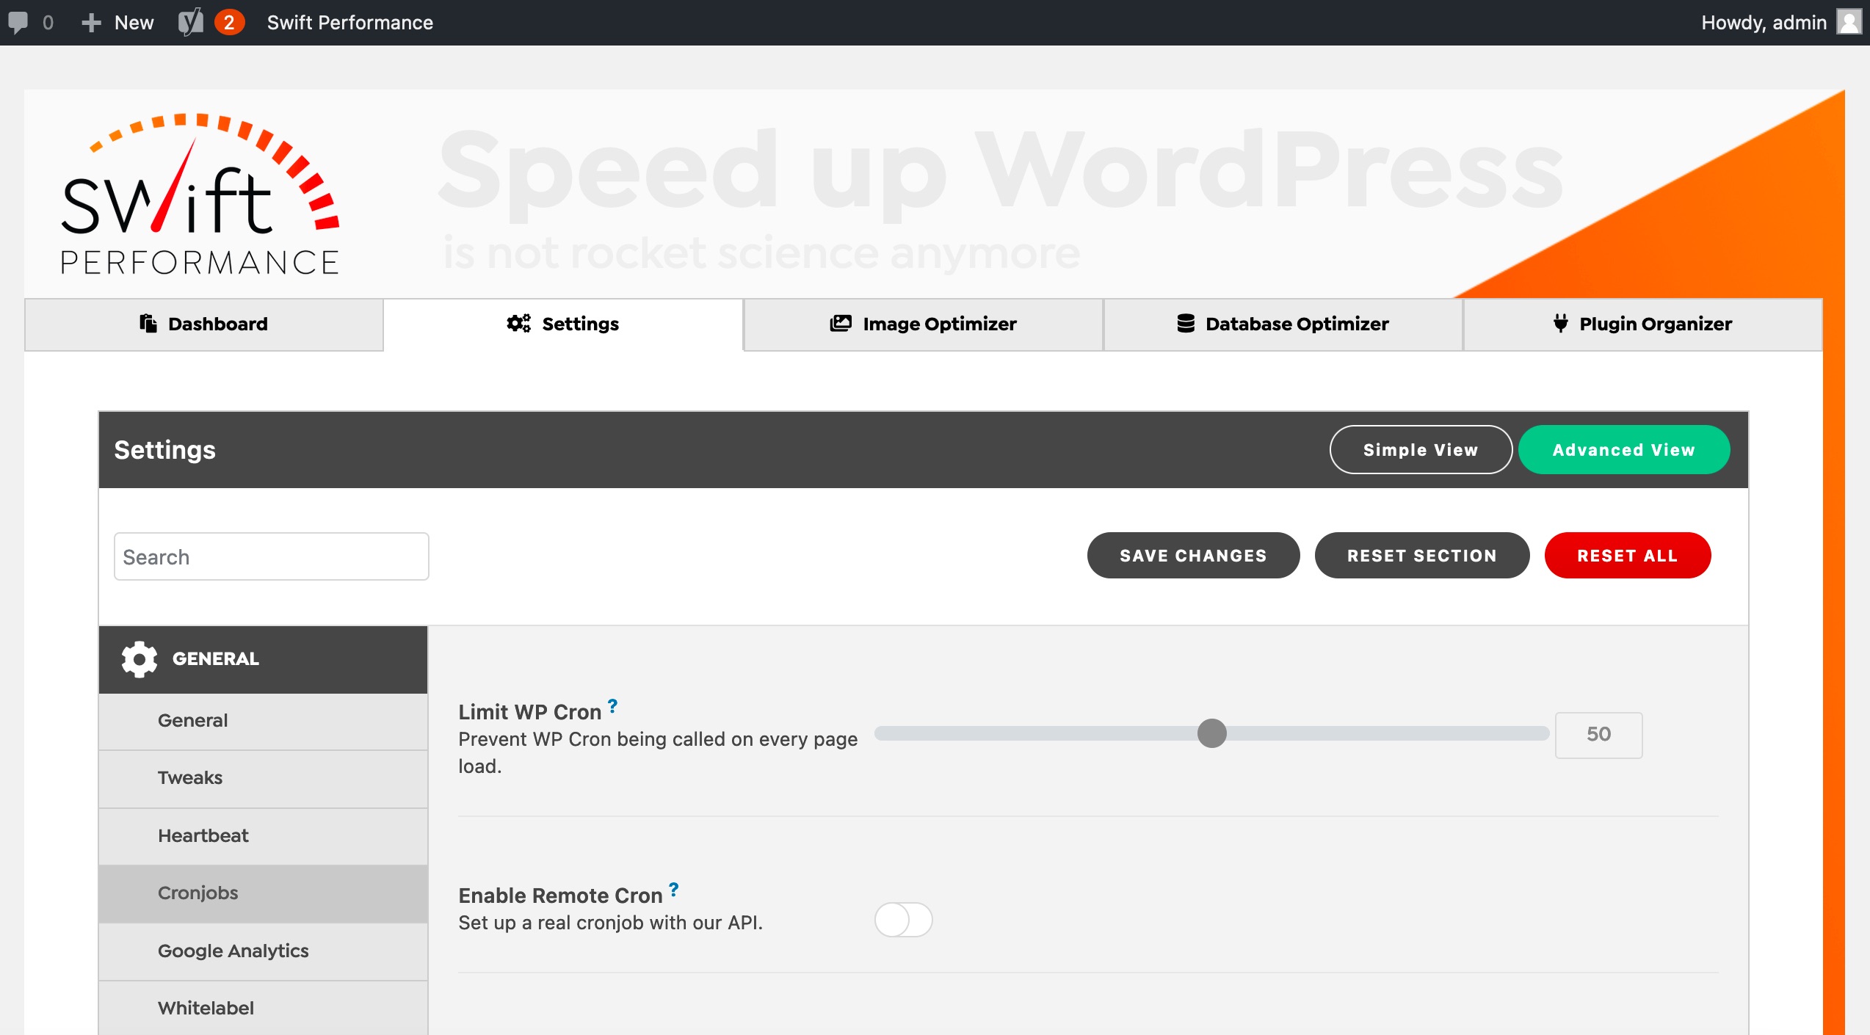The height and width of the screenshot is (1035, 1870).
Task: Click the Limit WP Cron value field showing 50
Action: tap(1598, 735)
